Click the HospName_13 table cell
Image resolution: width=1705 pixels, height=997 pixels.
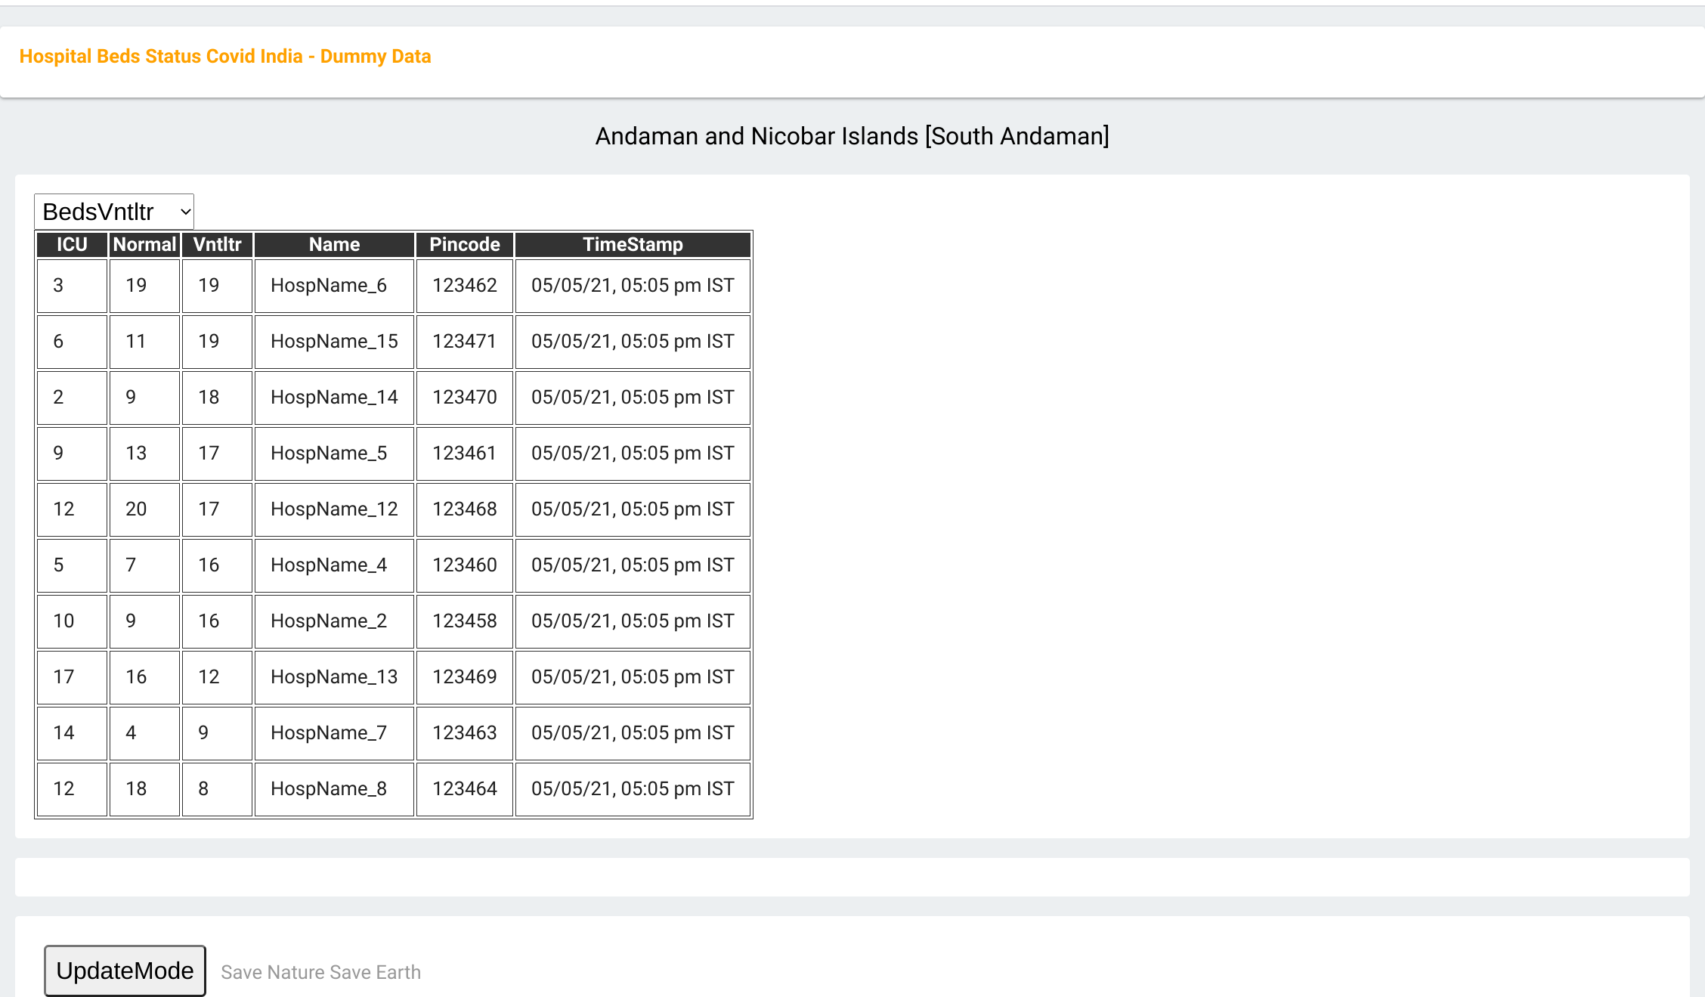(x=334, y=677)
